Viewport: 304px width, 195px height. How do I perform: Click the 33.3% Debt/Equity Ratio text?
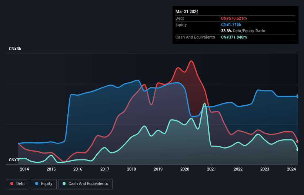pos(243,31)
